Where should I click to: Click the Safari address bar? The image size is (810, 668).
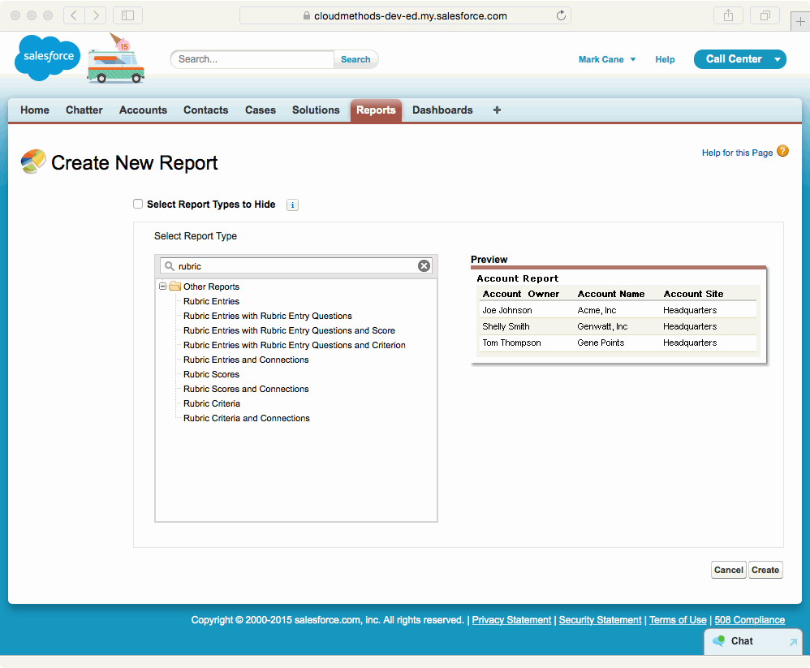(x=405, y=15)
